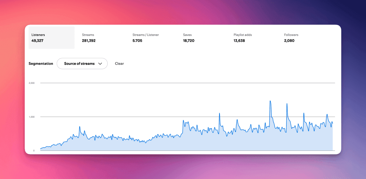This screenshot has height=179, width=366.
Task: Click the second-tallest spike right of the highest peak
Action: pyautogui.click(x=287, y=104)
